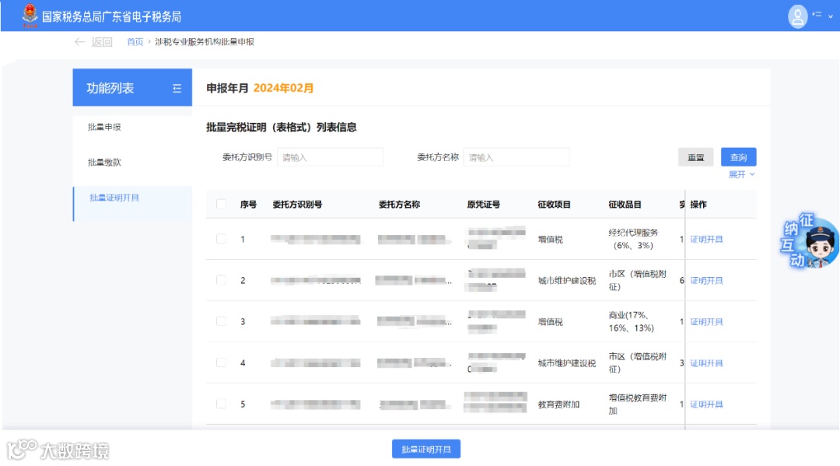Click the bottom 批量证明开具 button
Viewport: 840px width, 466px height.
click(x=425, y=448)
